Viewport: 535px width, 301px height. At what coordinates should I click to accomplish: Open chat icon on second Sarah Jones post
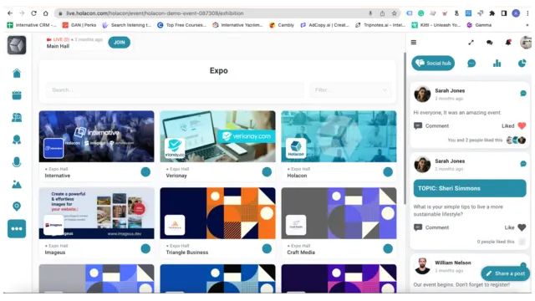coord(523,164)
